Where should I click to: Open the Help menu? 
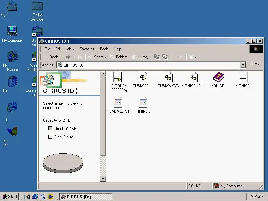(117, 49)
